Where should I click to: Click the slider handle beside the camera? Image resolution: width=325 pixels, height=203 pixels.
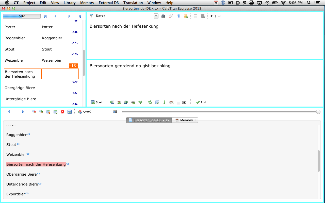pyautogui.click(x=318, y=112)
